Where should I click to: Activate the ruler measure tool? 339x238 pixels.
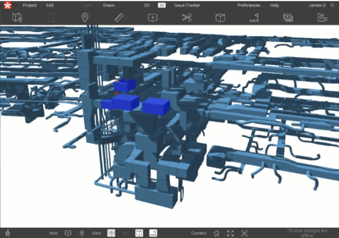tap(119, 18)
